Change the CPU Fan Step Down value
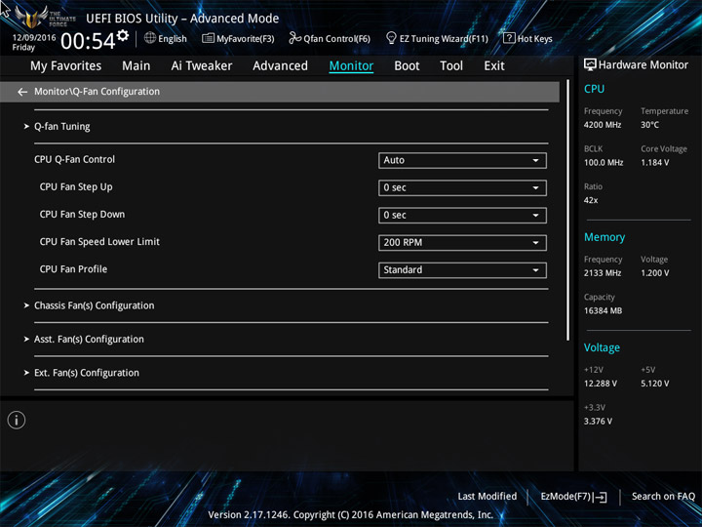This screenshot has width=702, height=527. [x=462, y=215]
